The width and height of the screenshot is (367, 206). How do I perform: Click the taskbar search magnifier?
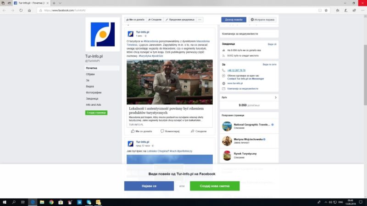[14, 202]
